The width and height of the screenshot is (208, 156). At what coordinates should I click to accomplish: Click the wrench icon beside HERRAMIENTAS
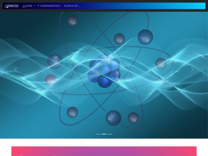click(x=39, y=6)
